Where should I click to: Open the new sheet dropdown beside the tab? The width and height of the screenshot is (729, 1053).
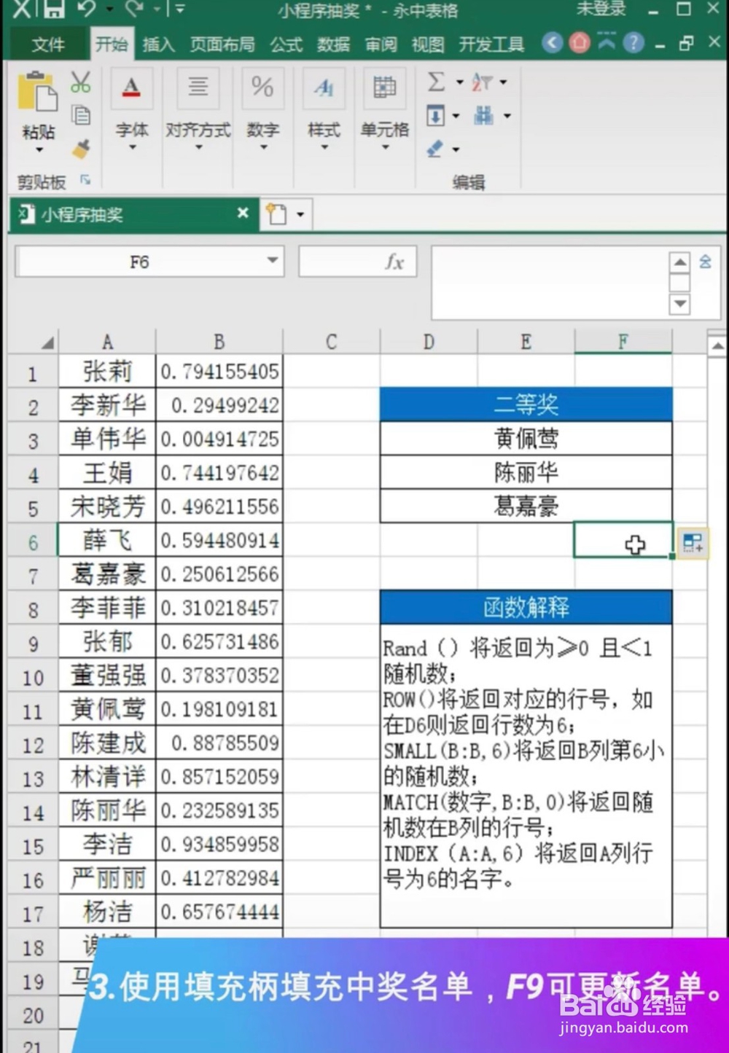click(x=300, y=214)
